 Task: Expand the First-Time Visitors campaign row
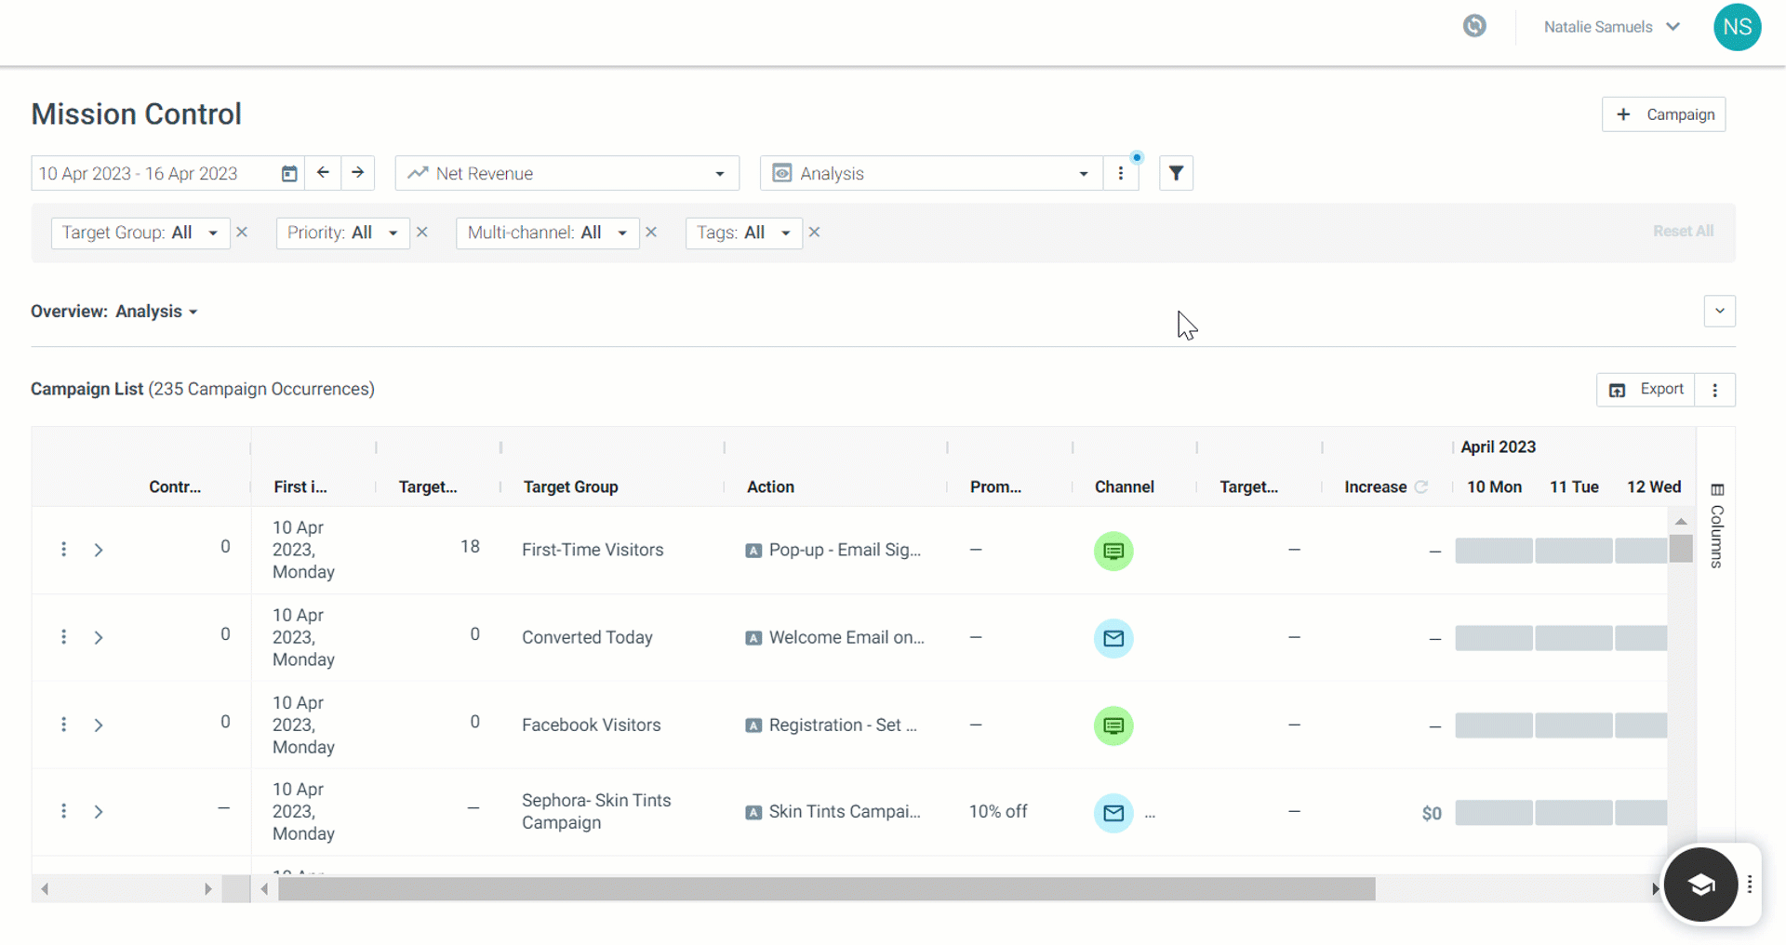pyautogui.click(x=99, y=550)
